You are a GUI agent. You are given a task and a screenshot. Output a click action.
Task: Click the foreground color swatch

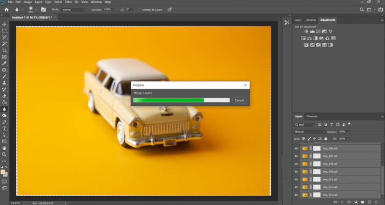point(3,172)
